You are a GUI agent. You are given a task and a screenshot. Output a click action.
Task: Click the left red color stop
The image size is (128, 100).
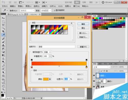(x=32, y=67)
